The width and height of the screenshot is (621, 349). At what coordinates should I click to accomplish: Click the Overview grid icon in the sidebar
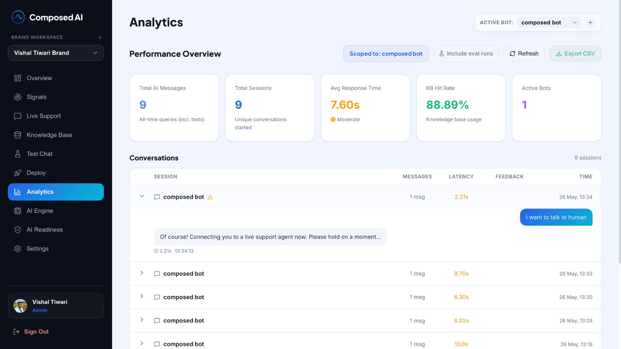click(x=17, y=78)
